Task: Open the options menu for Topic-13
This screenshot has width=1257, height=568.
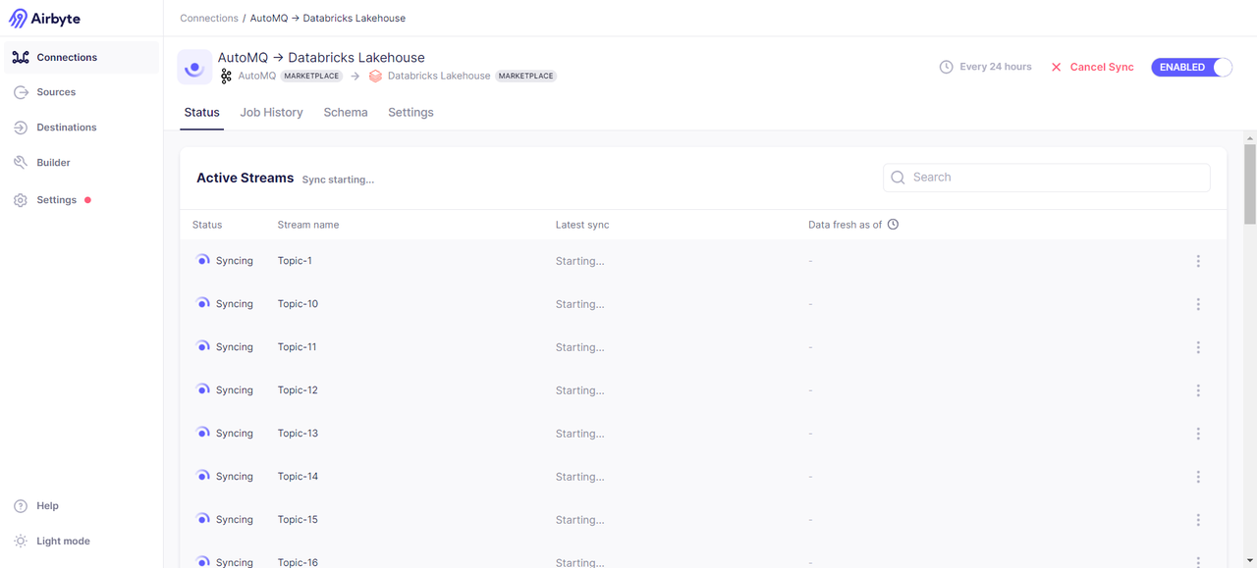Action: coord(1198,434)
